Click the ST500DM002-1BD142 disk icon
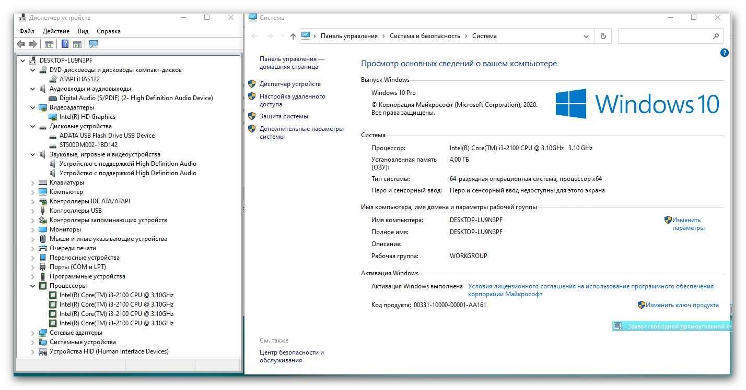The image size is (746, 390). tap(53, 145)
